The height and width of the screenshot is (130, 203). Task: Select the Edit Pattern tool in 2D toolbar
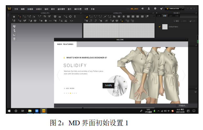point(86,17)
